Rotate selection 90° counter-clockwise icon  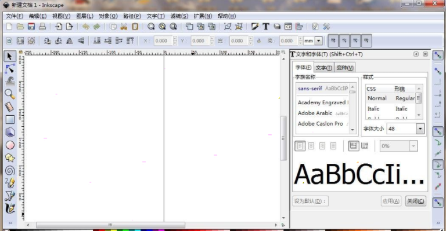[x=47, y=41]
